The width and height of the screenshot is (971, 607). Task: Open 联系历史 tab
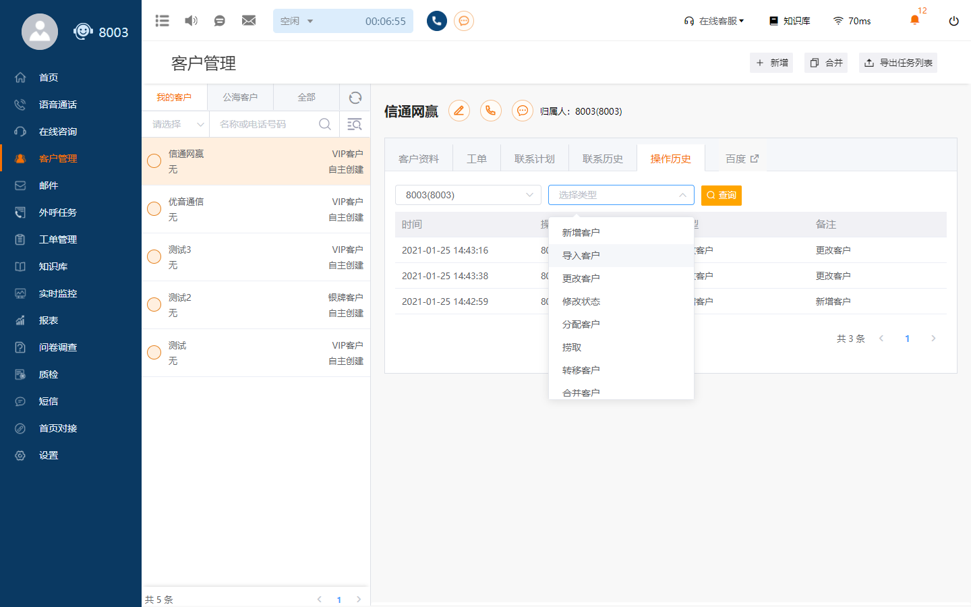coord(603,158)
